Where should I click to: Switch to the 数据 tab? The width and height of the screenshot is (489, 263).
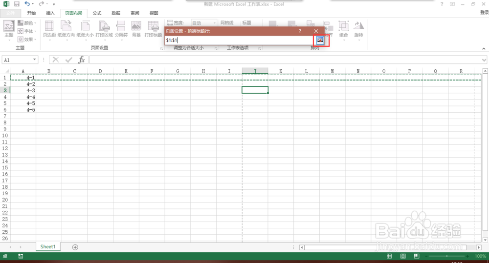116,13
